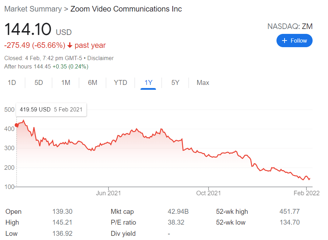This screenshot has height=240, width=328.
Task: Click the Feb 2022 axis label
Action: (x=307, y=193)
